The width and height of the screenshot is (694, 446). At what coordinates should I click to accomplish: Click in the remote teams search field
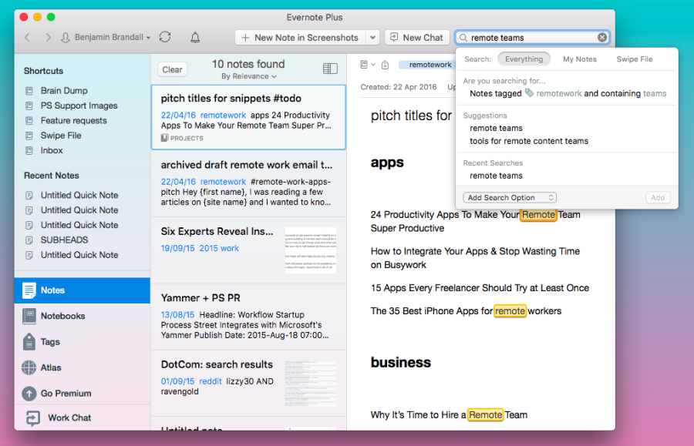tap(532, 38)
